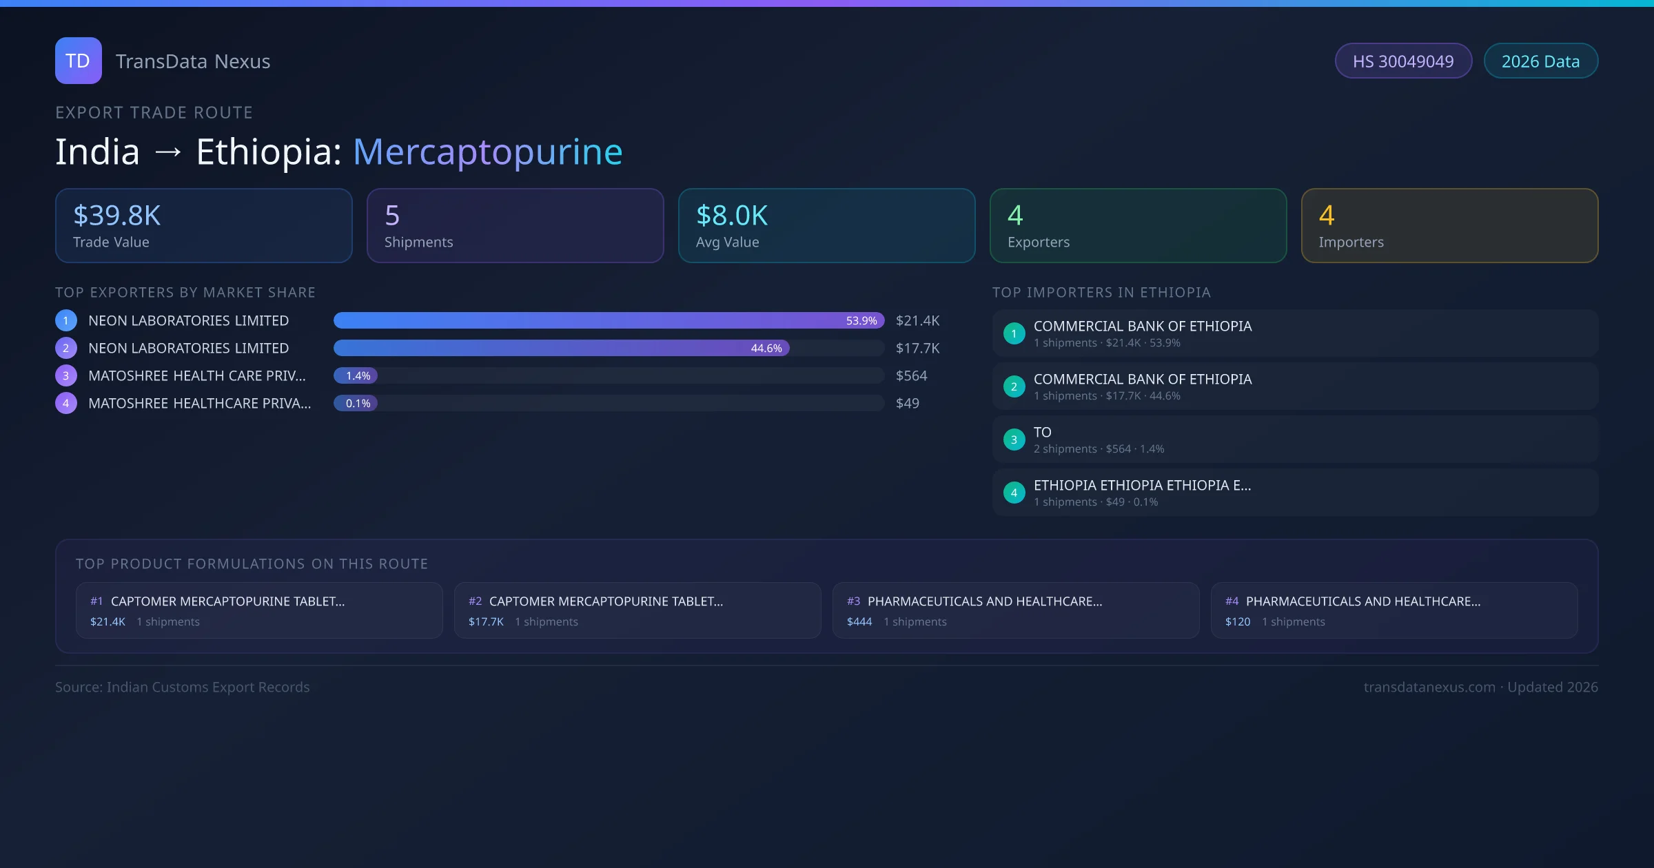Click the TransData Nexus brand name

(x=193, y=61)
